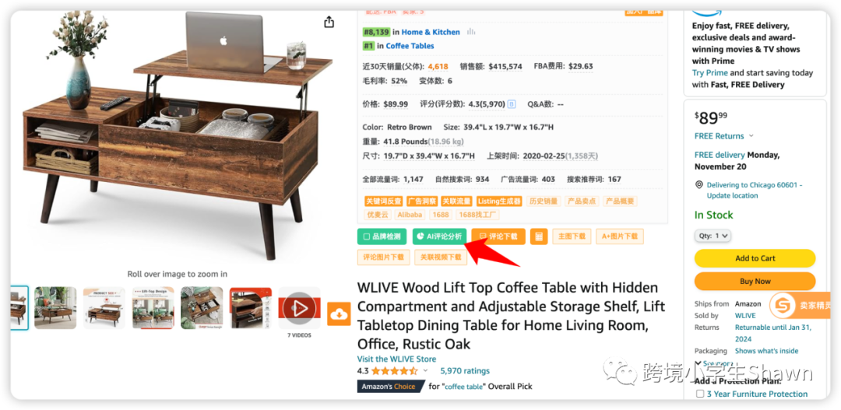Select the 关键词反查 keyword lookup tag
Image resolution: width=841 pixels, height=410 pixels.
pyautogui.click(x=383, y=201)
